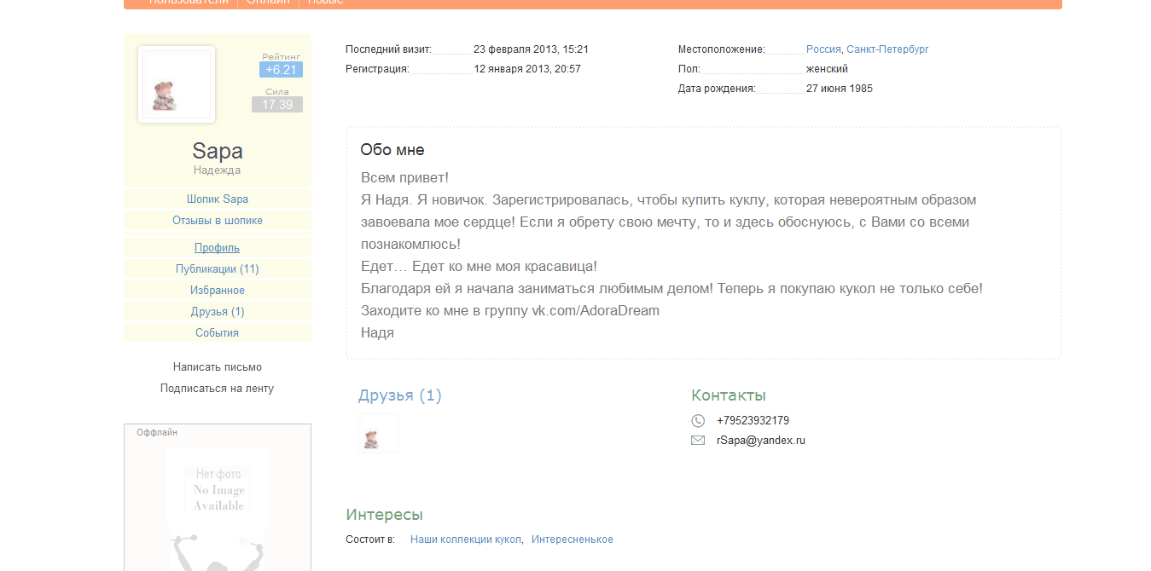Click Написать письмо link
This screenshot has height=571, width=1151.
coord(218,367)
